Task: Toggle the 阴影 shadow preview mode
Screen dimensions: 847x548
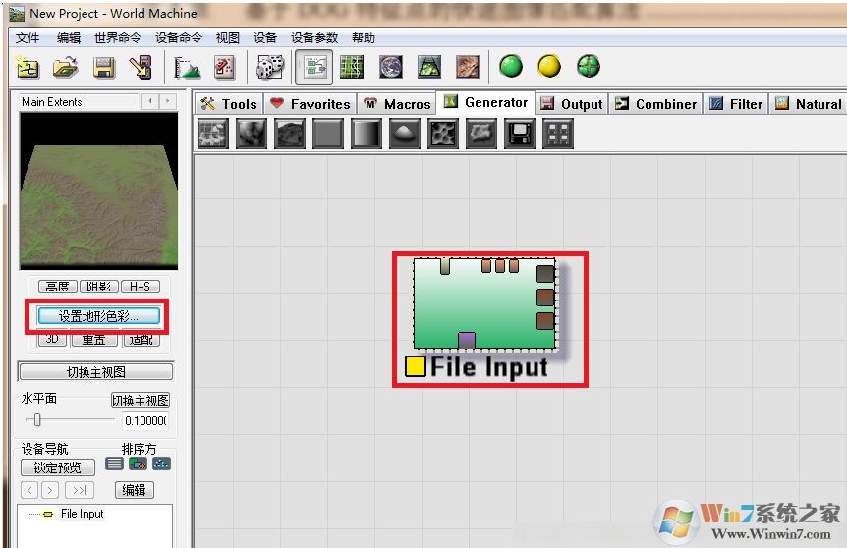Action: coord(98,286)
